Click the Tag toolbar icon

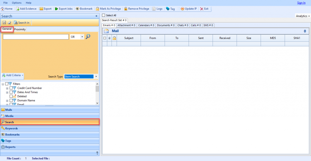168,9
